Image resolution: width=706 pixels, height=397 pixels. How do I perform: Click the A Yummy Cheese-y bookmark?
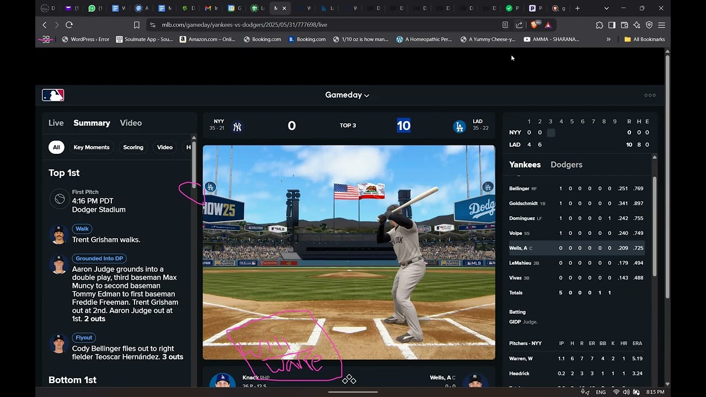(488, 39)
